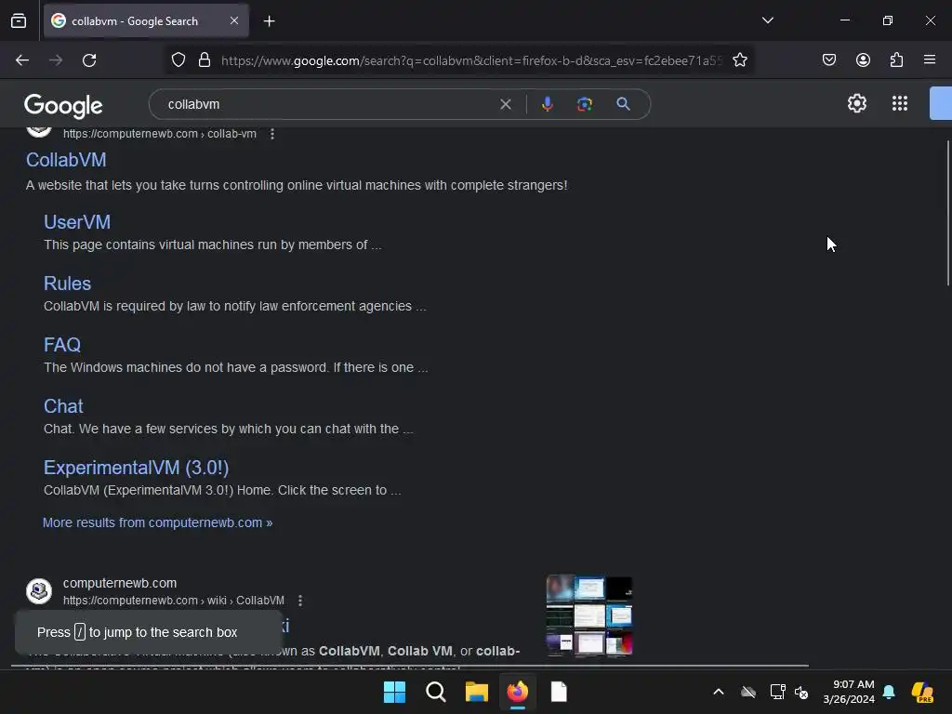Screen dimensions: 952x714
Task: Open Google quick settings gear
Action: (856, 103)
